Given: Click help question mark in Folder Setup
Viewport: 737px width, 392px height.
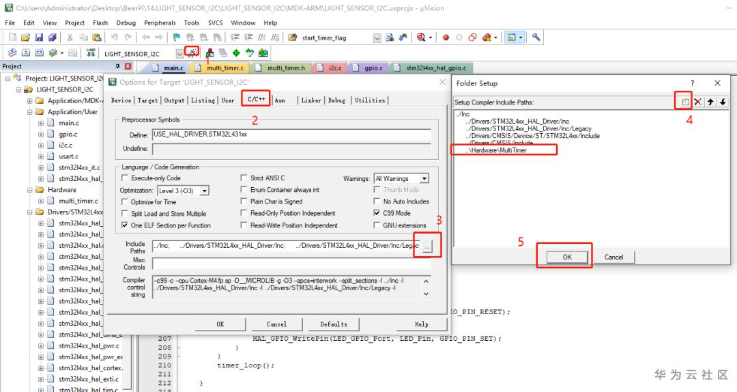Looking at the screenshot, I should point(692,83).
